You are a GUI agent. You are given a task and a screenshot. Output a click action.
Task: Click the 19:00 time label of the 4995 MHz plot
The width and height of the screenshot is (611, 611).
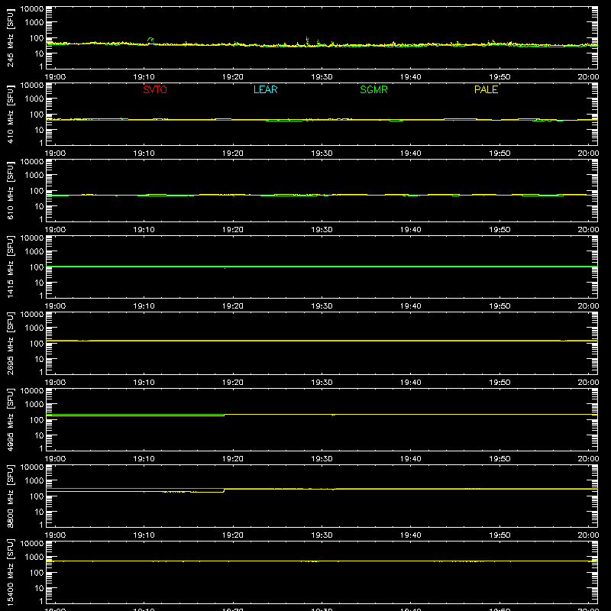pyautogui.click(x=55, y=459)
